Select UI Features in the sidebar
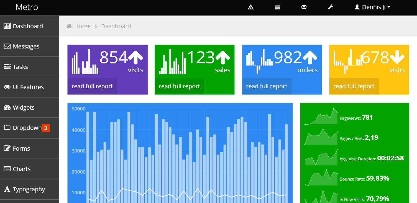This screenshot has width=417, height=203. pyautogui.click(x=28, y=87)
